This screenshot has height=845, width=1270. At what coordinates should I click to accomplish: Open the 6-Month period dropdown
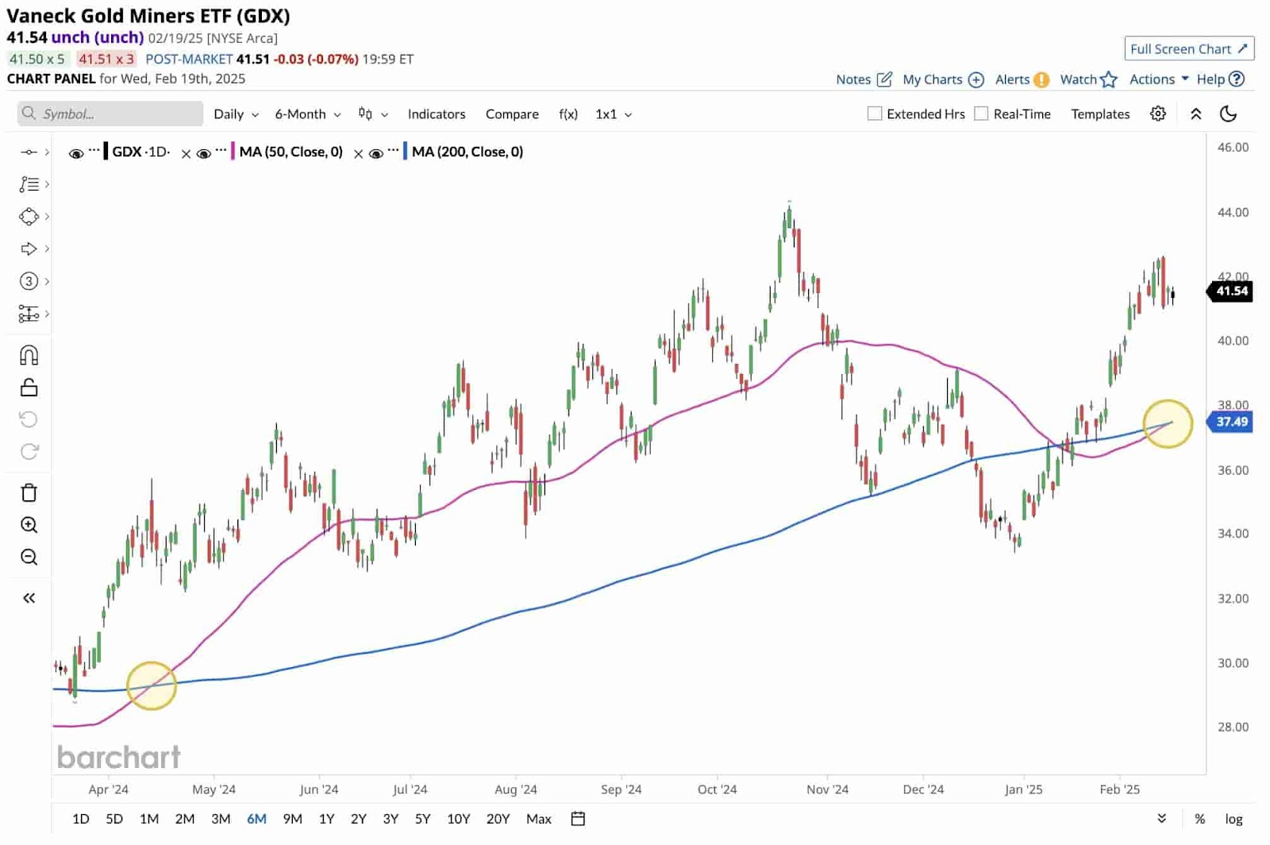pyautogui.click(x=308, y=114)
